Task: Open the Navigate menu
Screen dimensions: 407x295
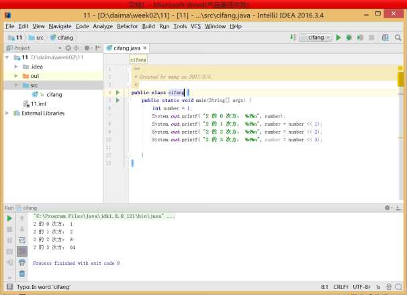Action: point(60,26)
